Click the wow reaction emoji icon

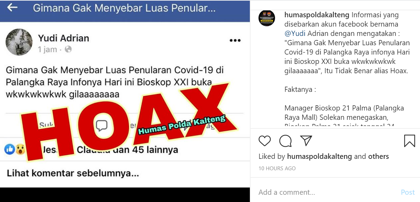(20, 149)
